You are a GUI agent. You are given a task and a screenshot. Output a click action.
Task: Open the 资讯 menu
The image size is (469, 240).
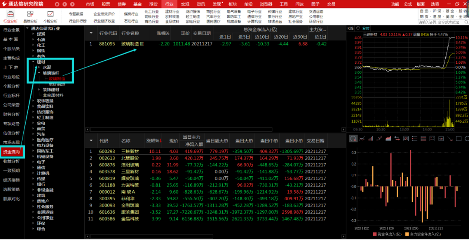(201, 4)
